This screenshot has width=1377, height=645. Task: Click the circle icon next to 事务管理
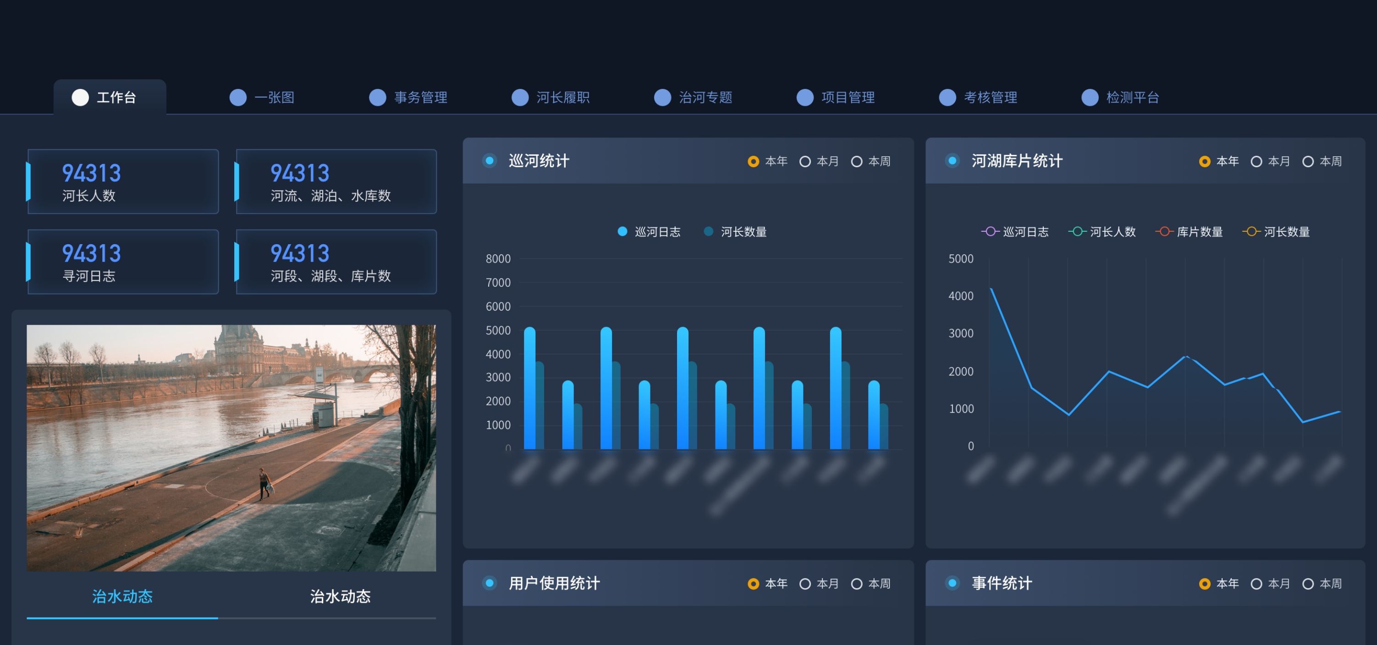click(x=377, y=97)
